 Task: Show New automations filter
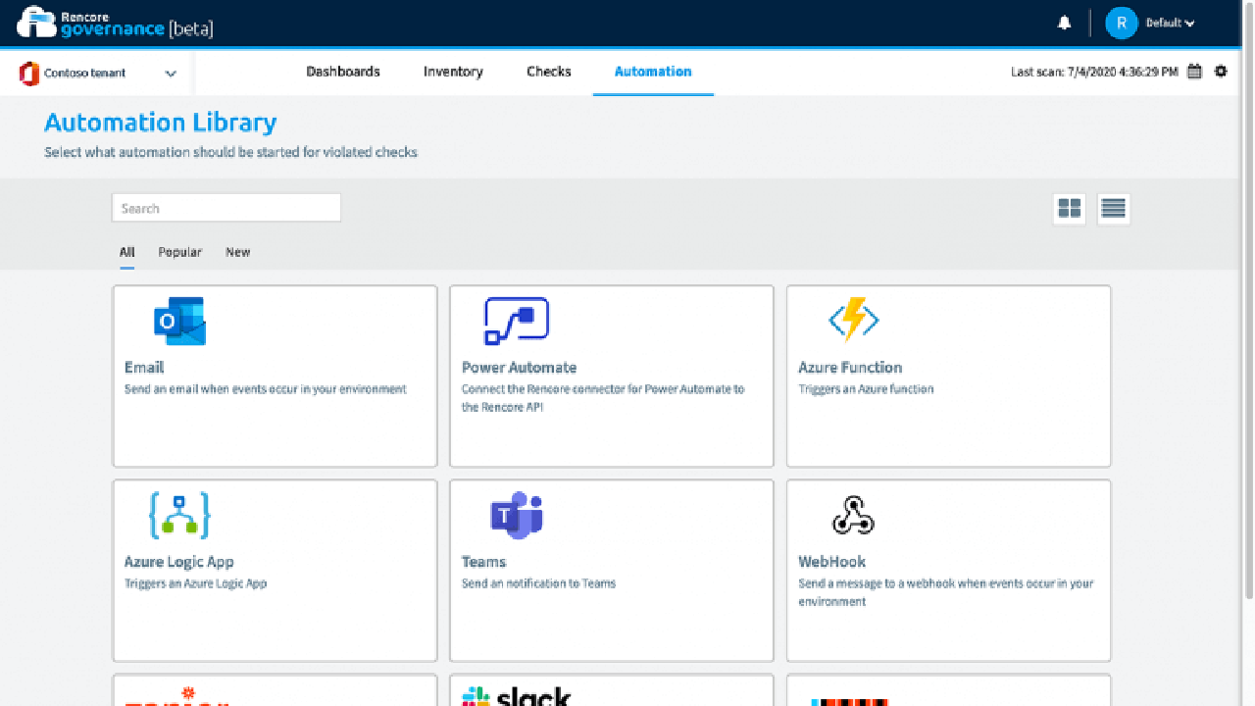238,252
